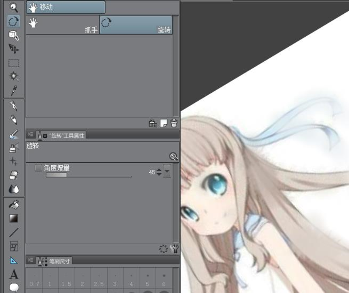The width and height of the screenshot is (349, 293).
Task: Select the Pen tool
Action: pyautogui.click(x=14, y=106)
